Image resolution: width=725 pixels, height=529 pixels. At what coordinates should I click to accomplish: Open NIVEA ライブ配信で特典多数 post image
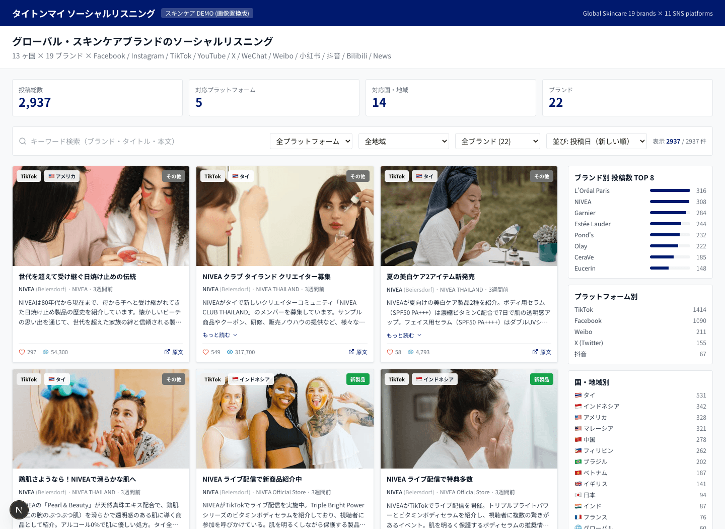469,419
